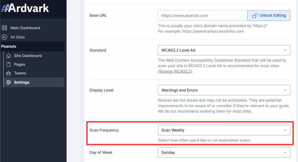Click the Teams people icon
Screen dimensions: 298x162
pos(9,73)
